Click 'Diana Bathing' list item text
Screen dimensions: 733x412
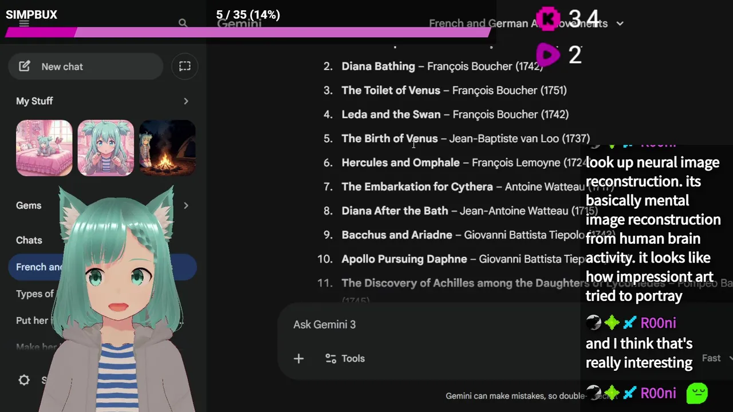[x=379, y=66]
